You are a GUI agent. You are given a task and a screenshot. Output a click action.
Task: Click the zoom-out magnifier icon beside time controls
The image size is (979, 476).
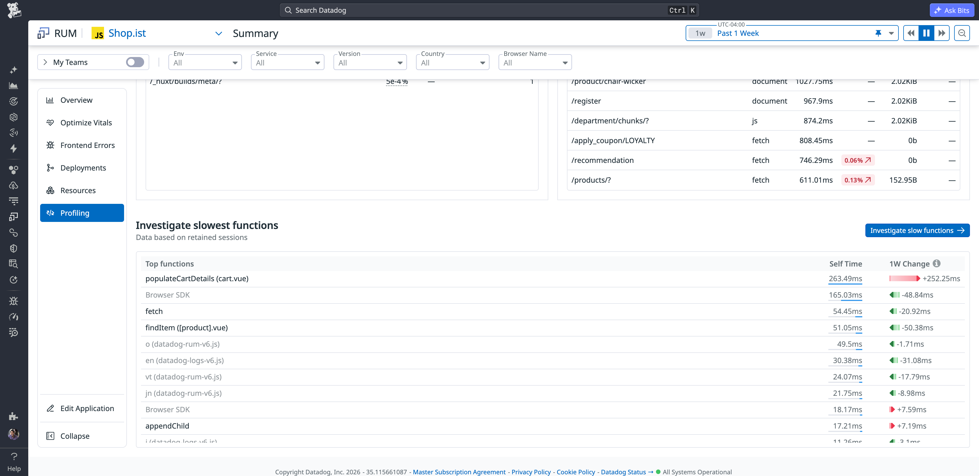coord(962,33)
